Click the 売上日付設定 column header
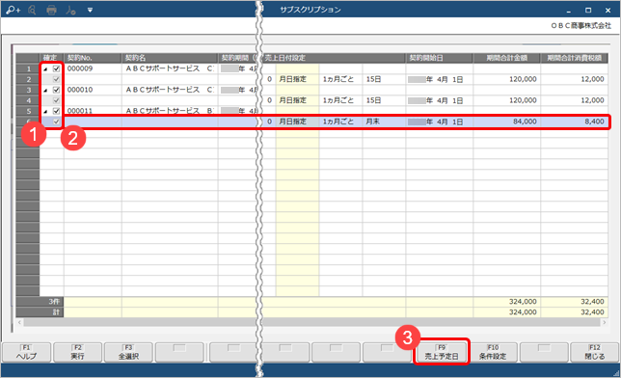The height and width of the screenshot is (378, 621). 335,58
